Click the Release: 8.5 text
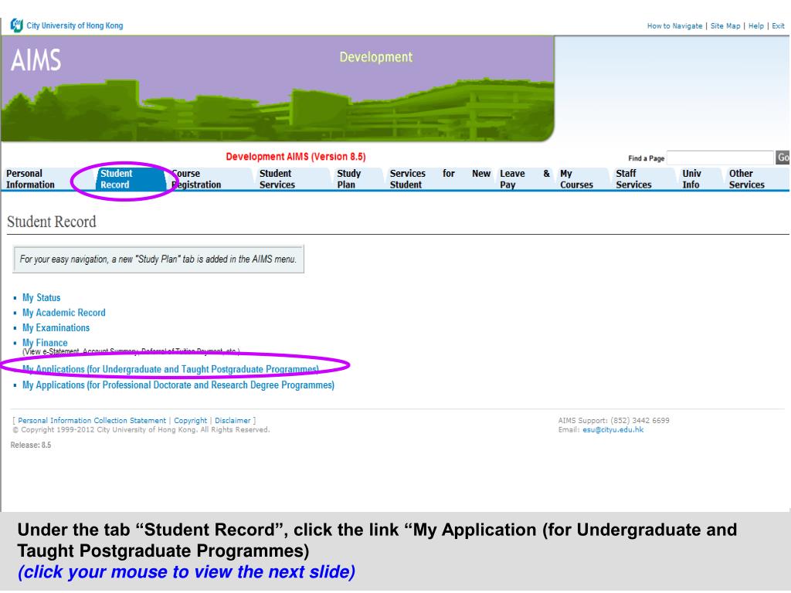This screenshot has width=791, height=593. (31, 446)
